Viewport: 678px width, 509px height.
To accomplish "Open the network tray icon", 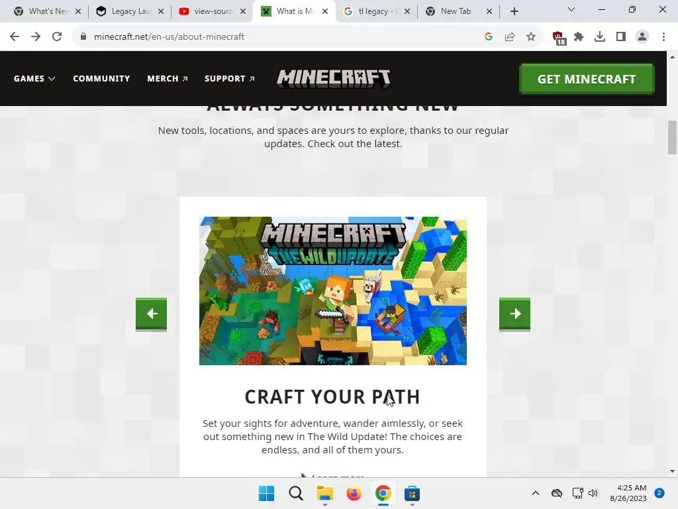I will (577, 493).
